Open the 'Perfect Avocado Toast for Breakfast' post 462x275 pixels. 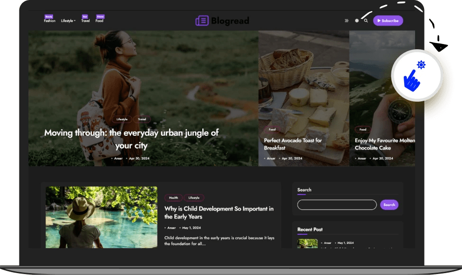click(293, 144)
